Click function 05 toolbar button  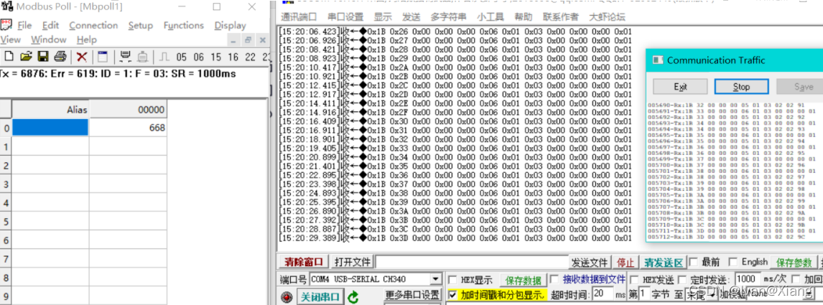click(182, 57)
